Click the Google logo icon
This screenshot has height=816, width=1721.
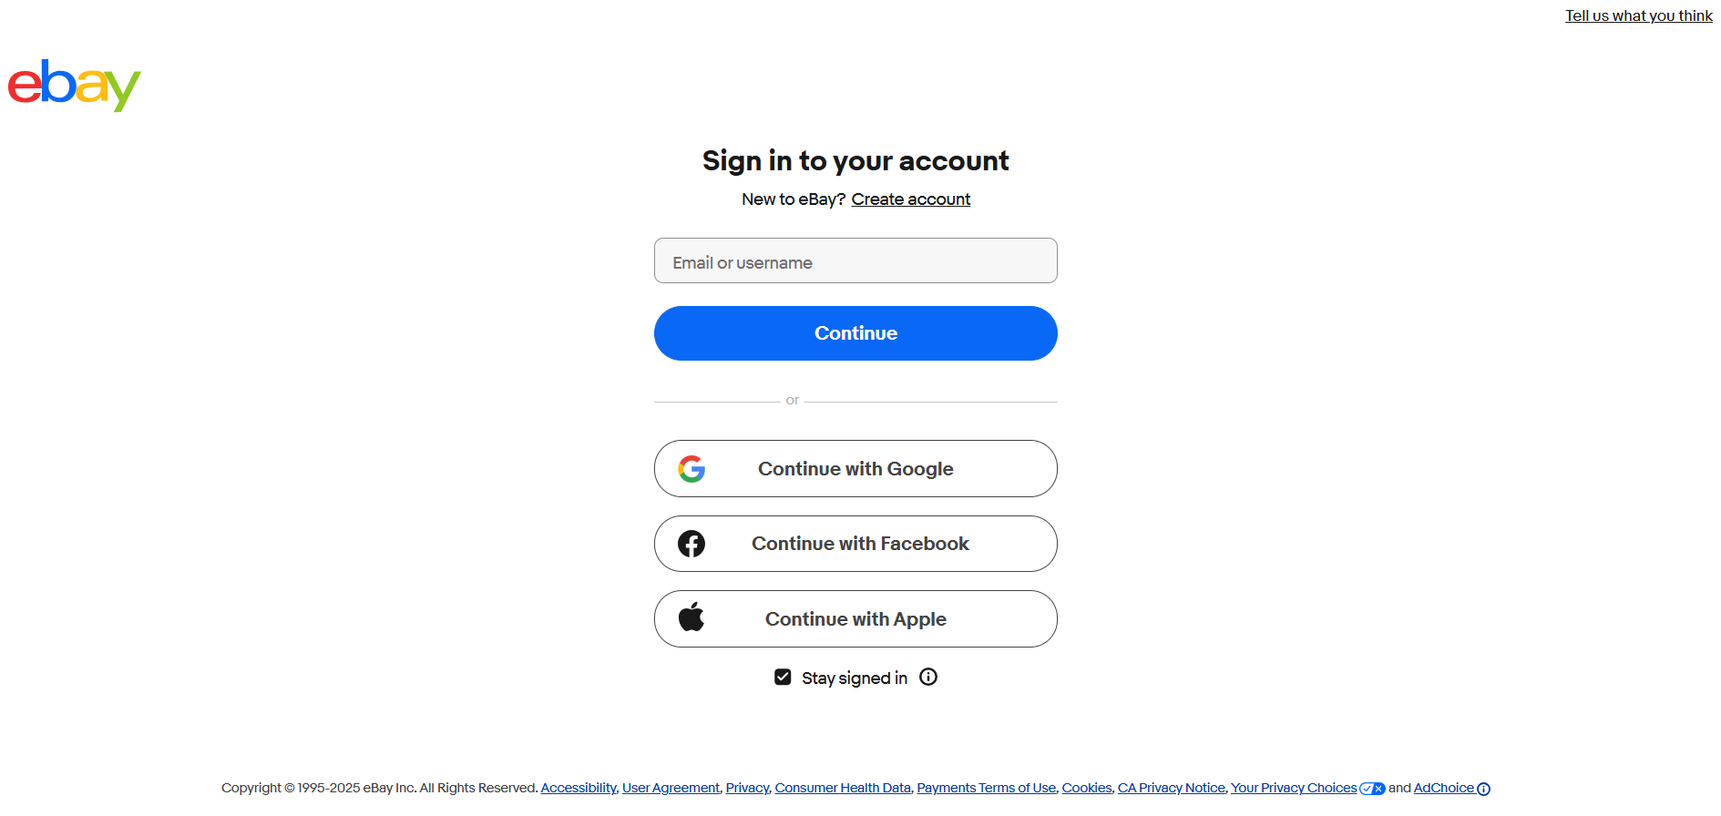[691, 469]
